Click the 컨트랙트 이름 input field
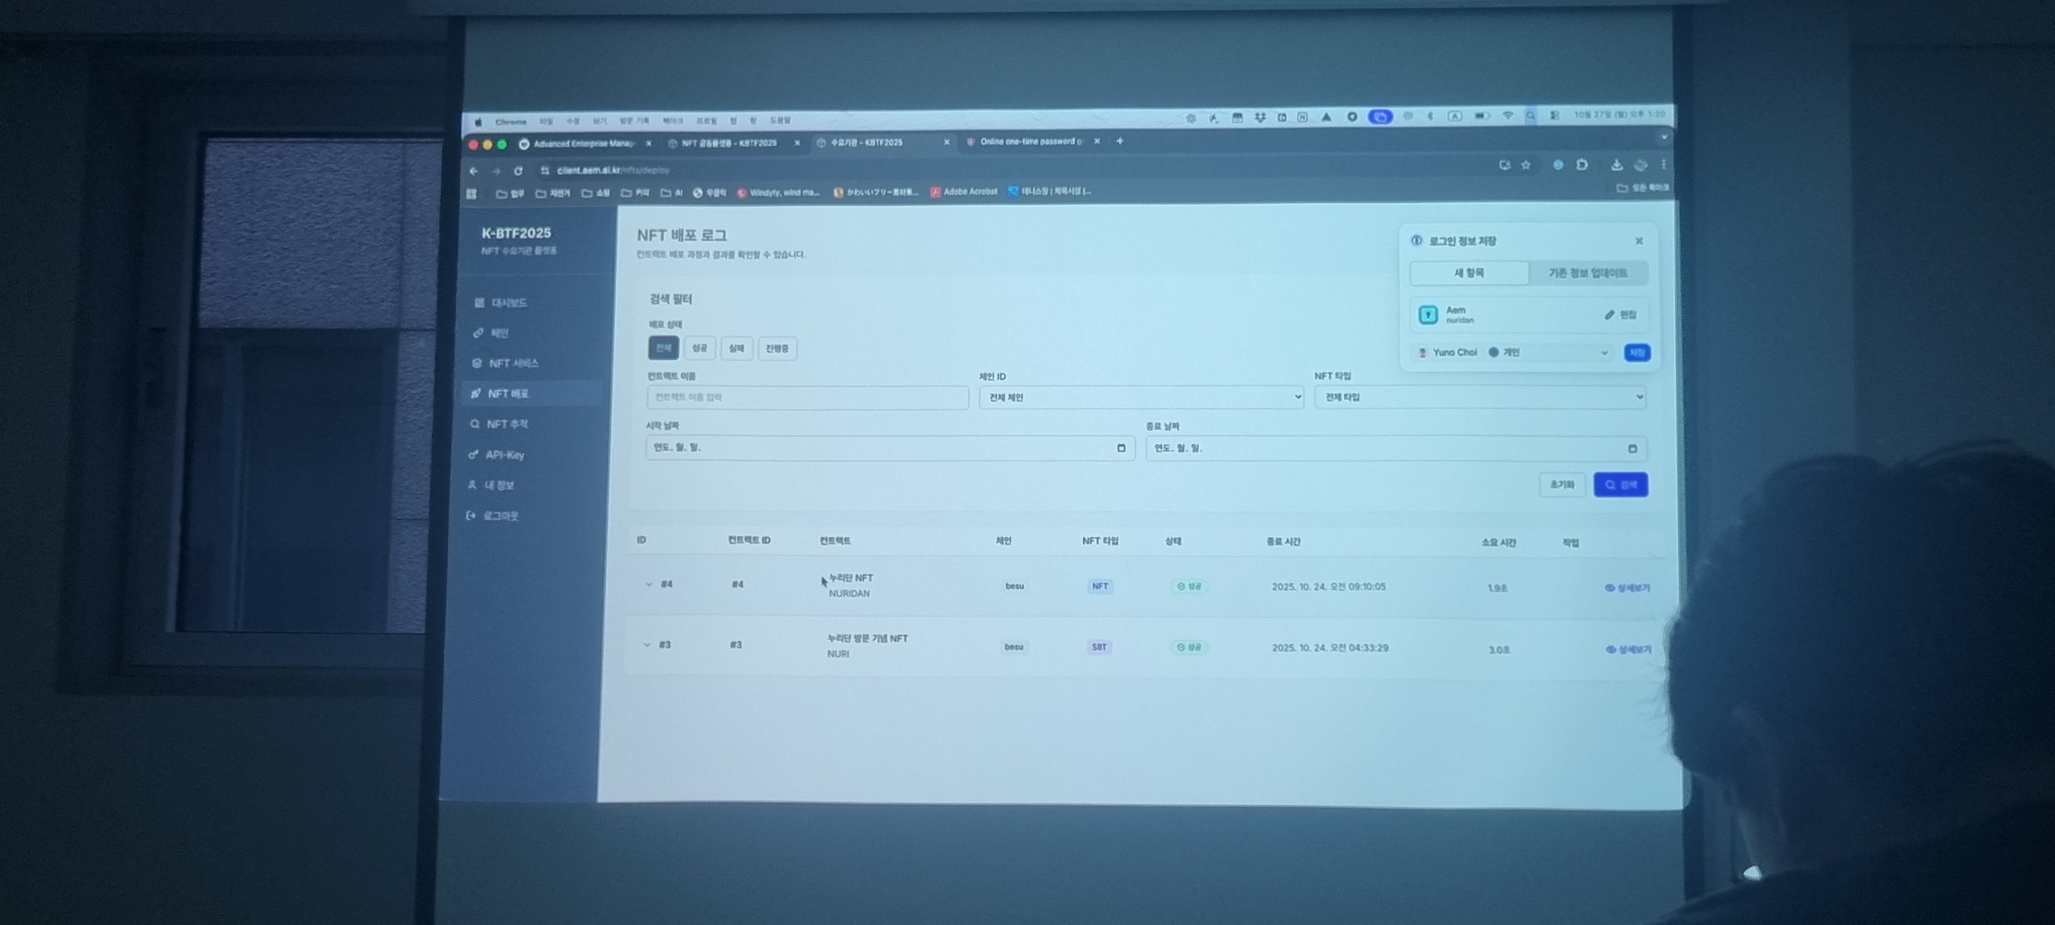This screenshot has height=925, width=2055. coord(807,397)
